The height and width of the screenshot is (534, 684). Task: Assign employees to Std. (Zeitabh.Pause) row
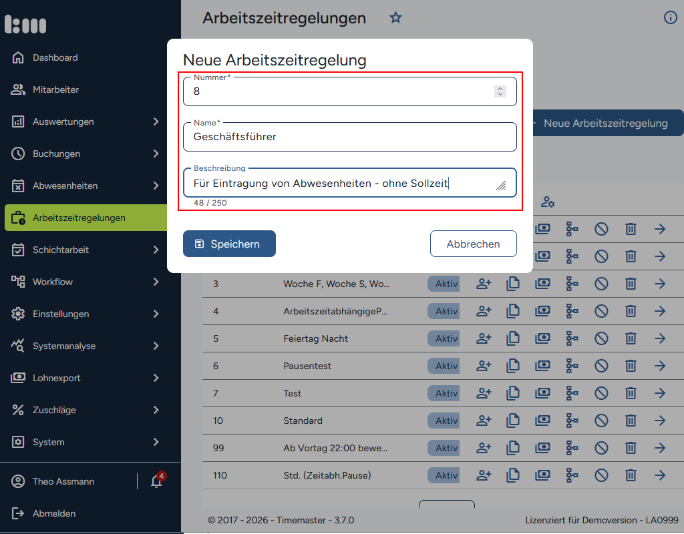pos(484,475)
